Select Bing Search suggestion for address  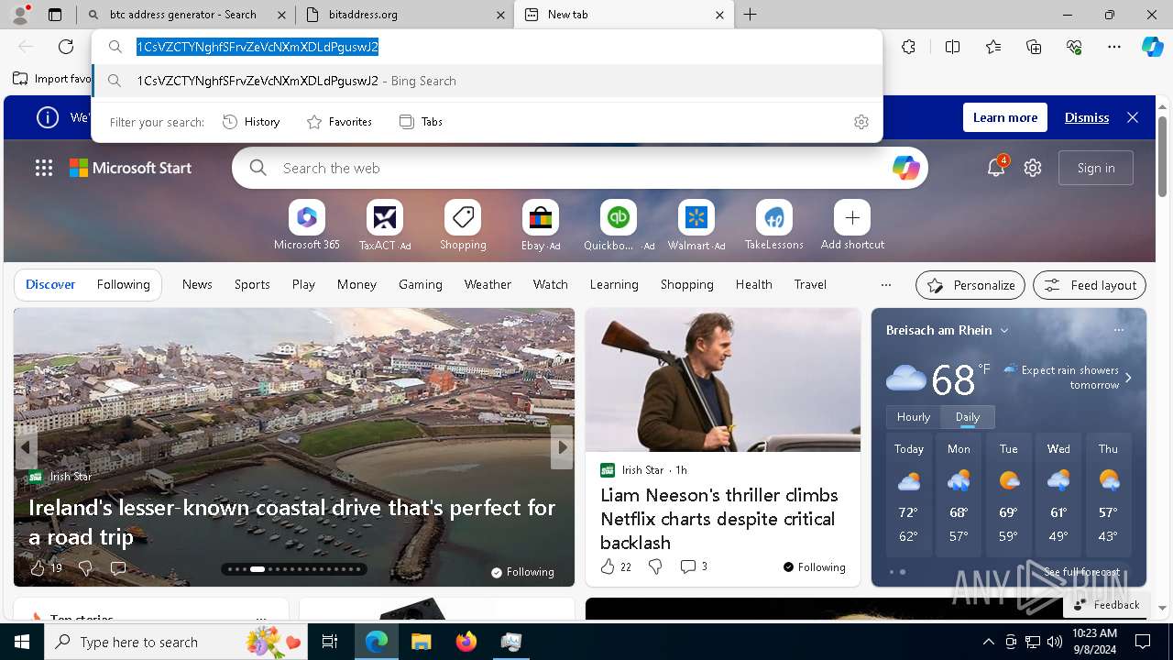click(x=487, y=81)
